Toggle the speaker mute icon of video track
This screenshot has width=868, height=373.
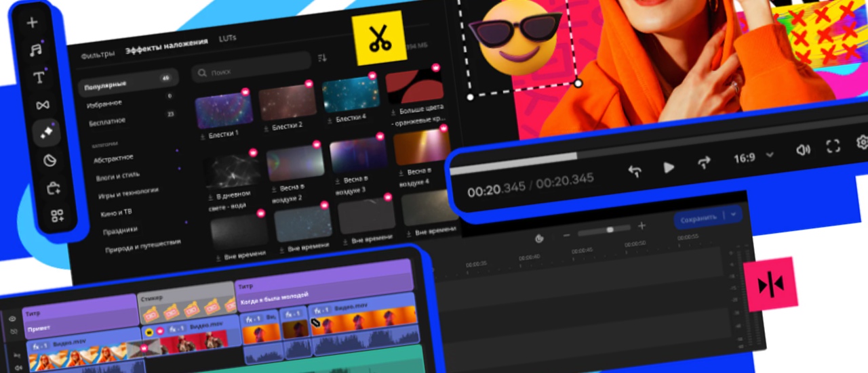click(x=18, y=368)
